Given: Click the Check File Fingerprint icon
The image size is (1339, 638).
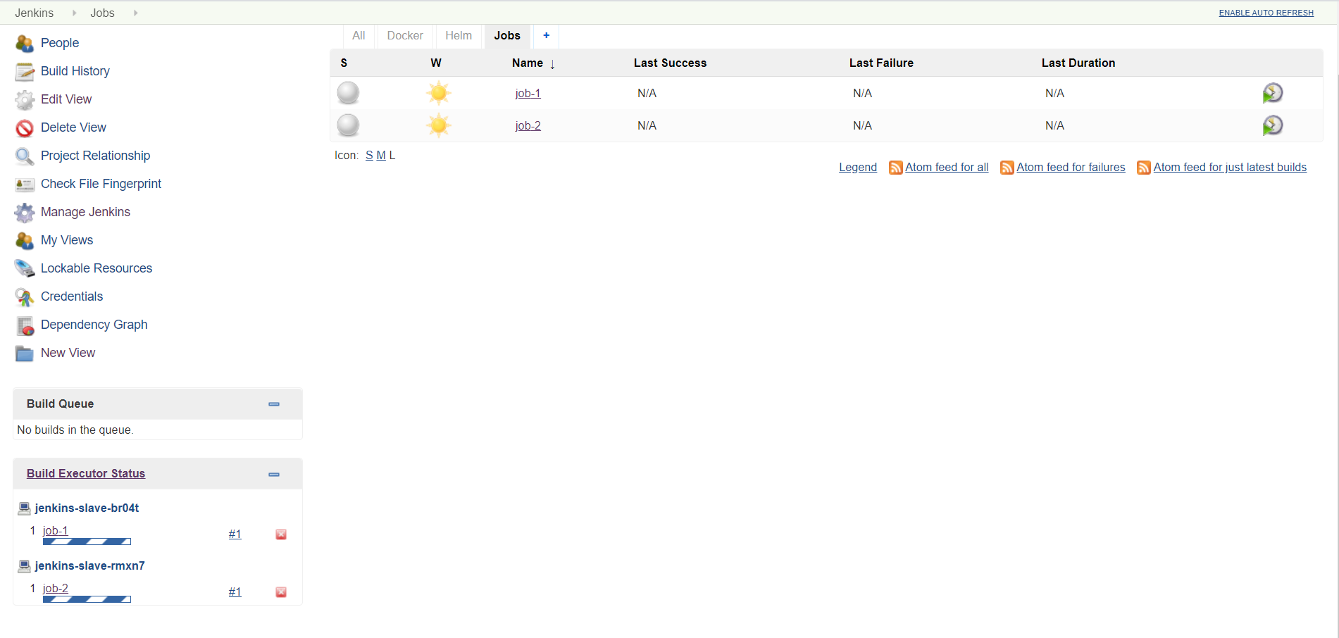Looking at the screenshot, I should click(25, 184).
